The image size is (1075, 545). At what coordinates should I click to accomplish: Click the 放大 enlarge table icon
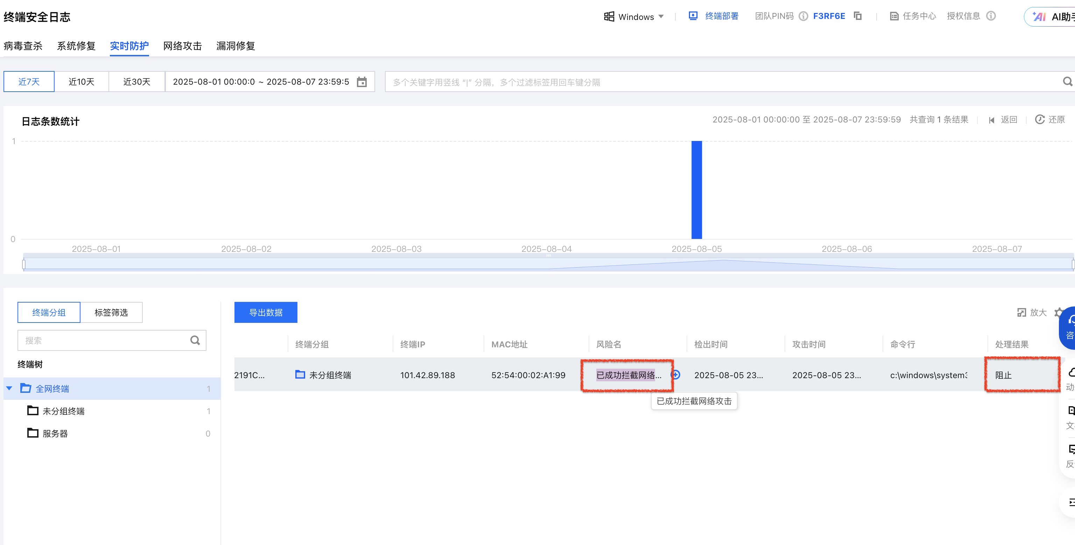pos(1021,313)
